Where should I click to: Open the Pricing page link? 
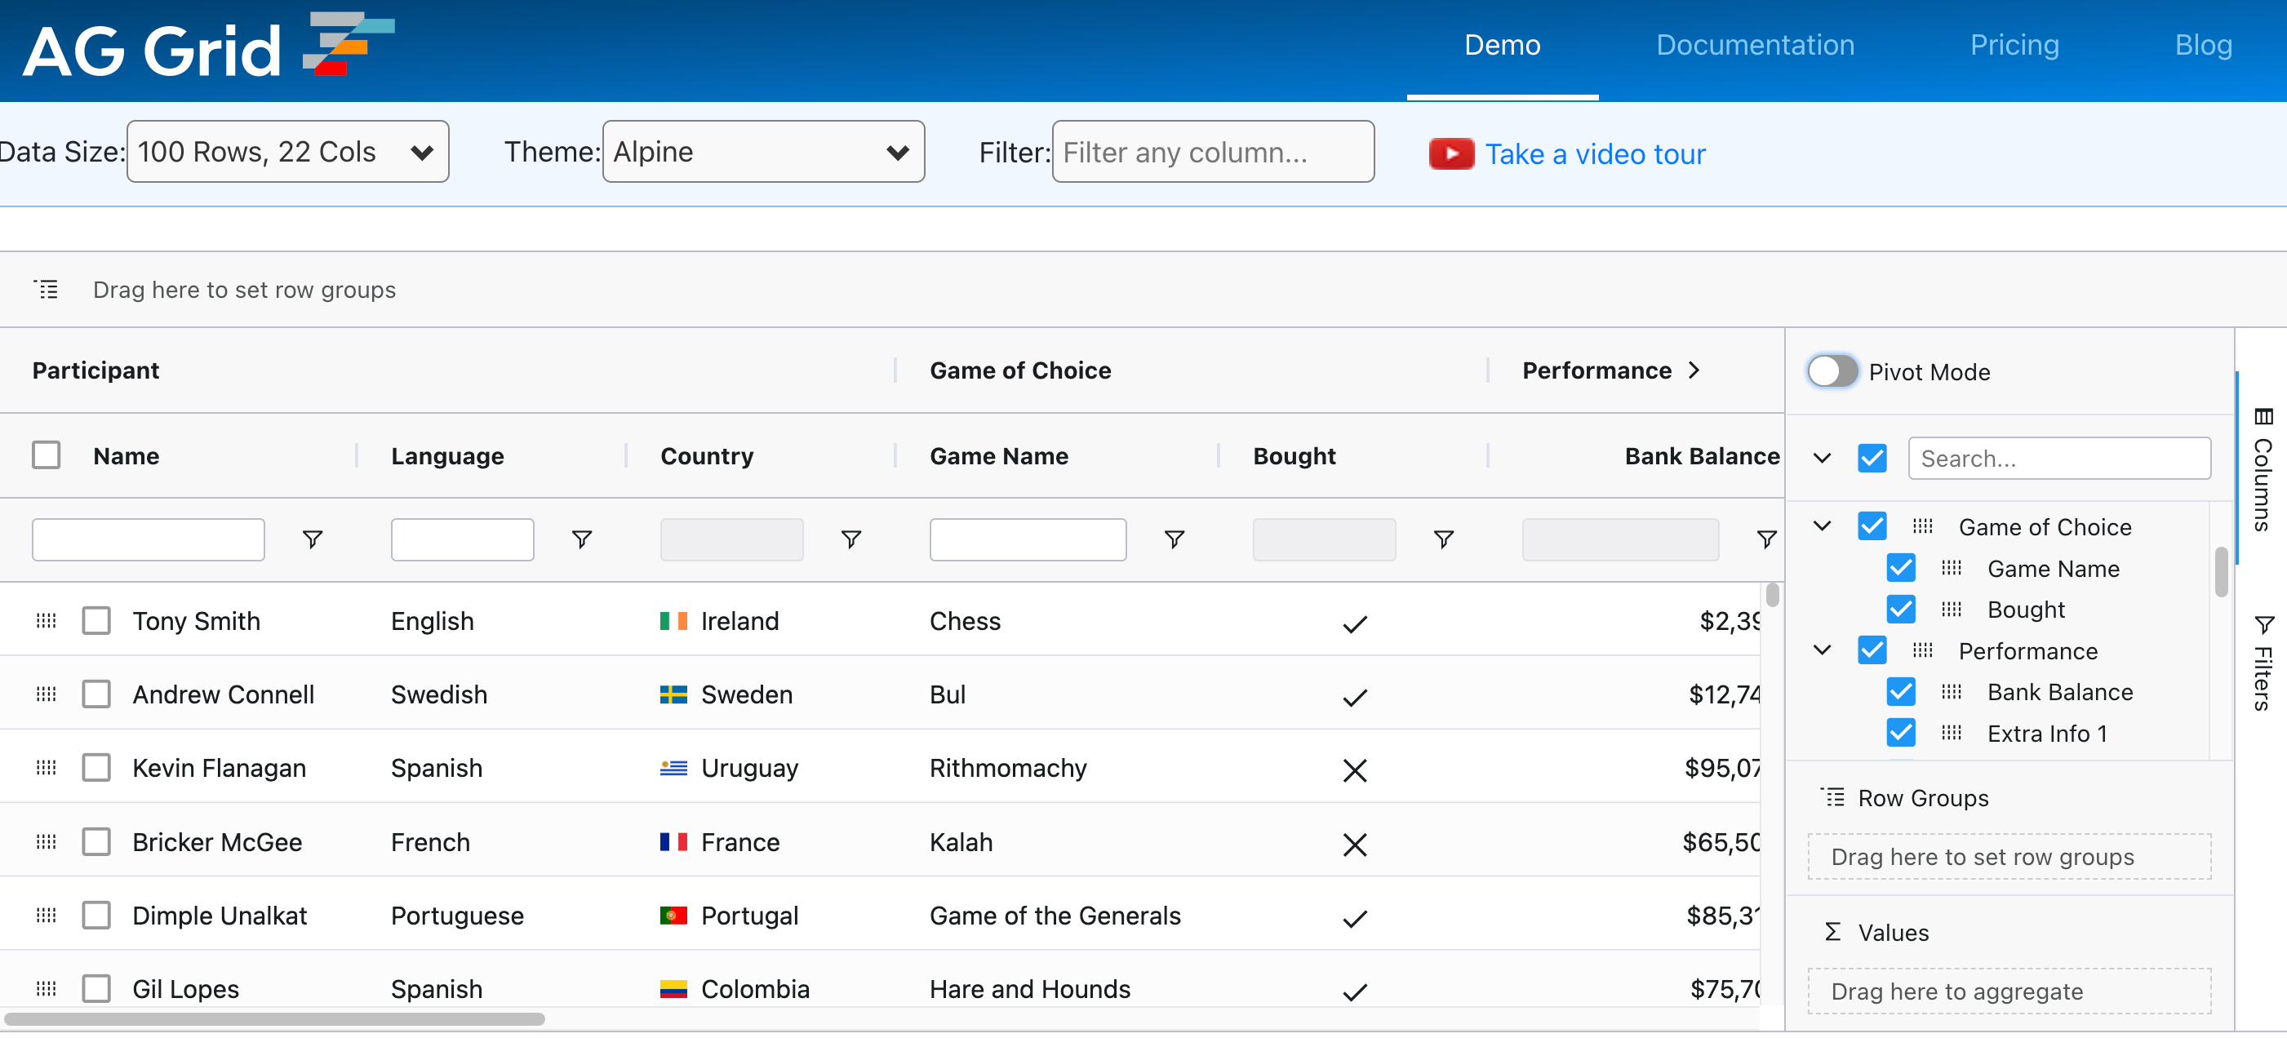coord(2014,45)
